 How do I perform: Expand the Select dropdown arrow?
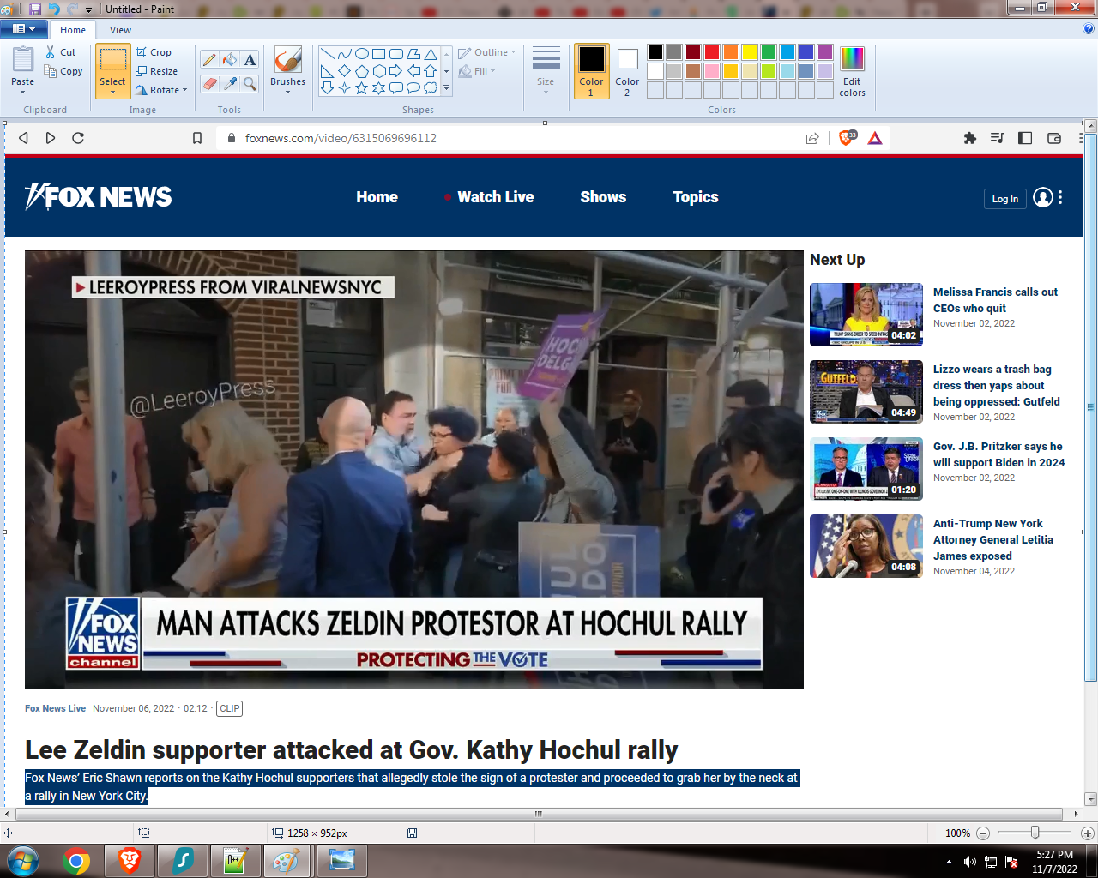click(112, 92)
